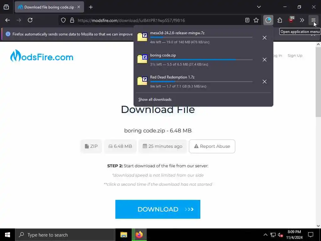The image size is (321, 241).
Task: Toggle reader view icon in address bar
Action: [x=247, y=20]
